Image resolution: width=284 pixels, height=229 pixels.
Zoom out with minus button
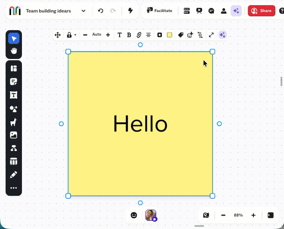(223, 215)
